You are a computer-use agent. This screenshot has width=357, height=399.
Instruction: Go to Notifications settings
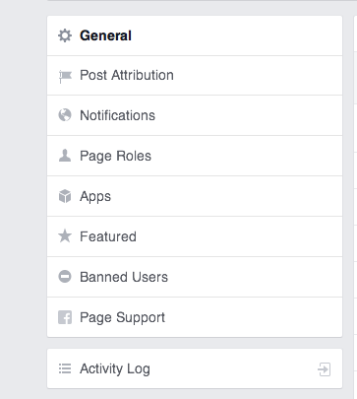195,115
